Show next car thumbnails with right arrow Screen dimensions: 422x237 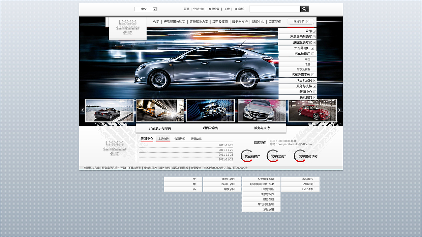(x=339, y=111)
